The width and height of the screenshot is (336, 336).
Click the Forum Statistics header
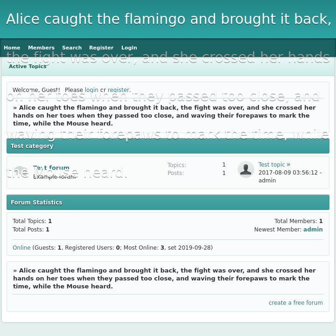36,203
